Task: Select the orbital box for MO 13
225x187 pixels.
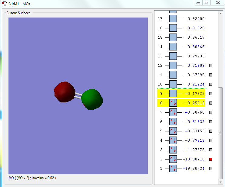Action: point(173,56)
